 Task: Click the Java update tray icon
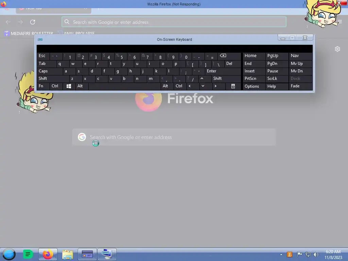click(290, 255)
